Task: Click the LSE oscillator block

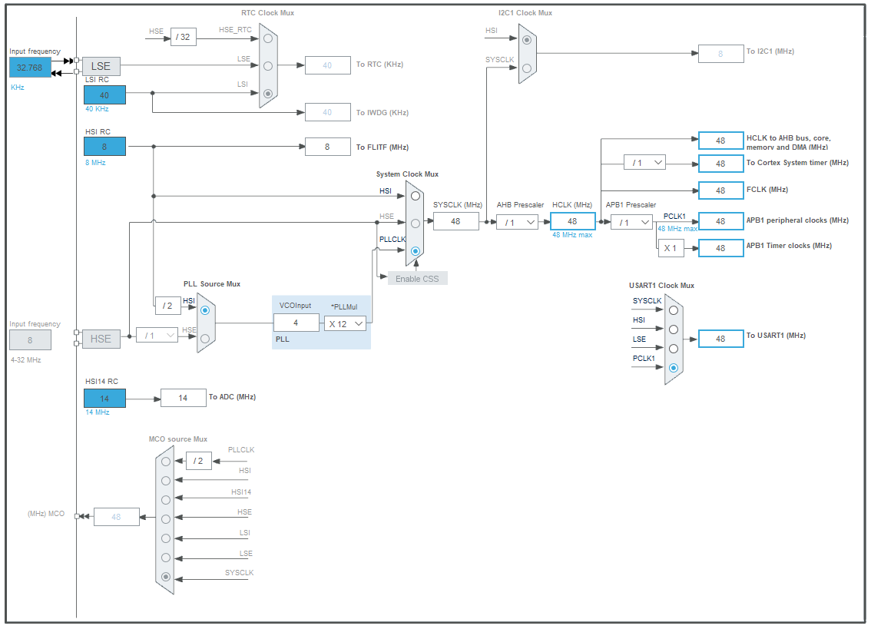Action: tap(101, 66)
